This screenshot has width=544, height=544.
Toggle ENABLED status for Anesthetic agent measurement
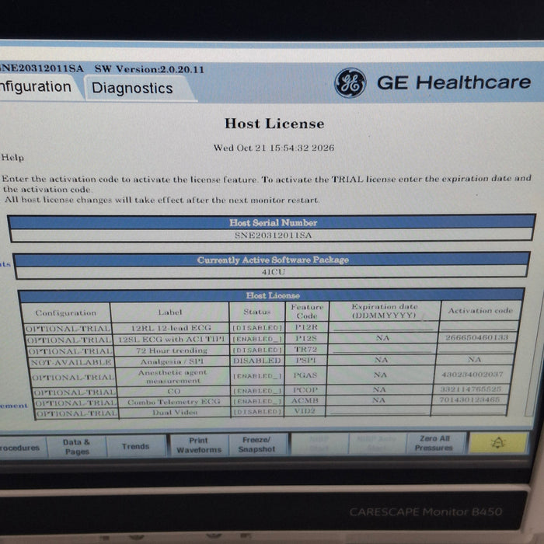pyautogui.click(x=257, y=376)
